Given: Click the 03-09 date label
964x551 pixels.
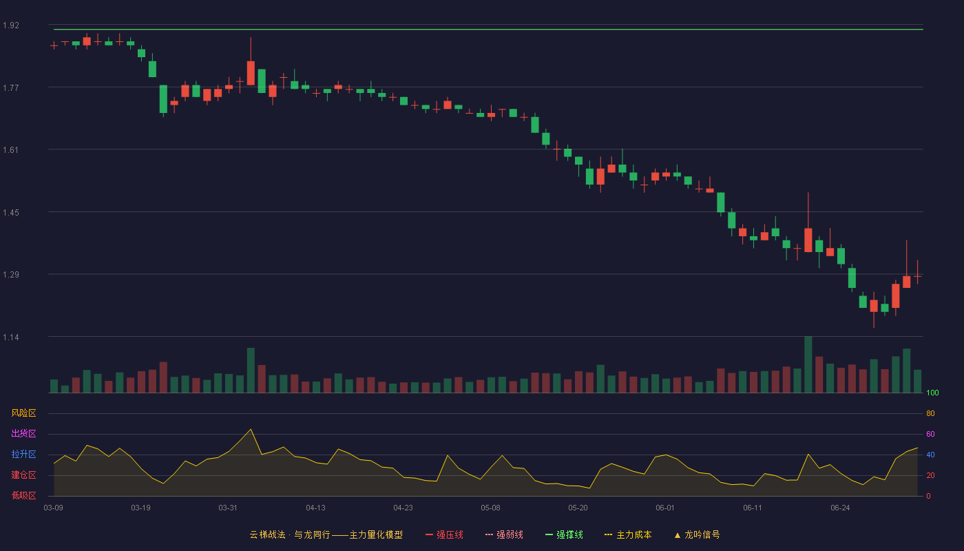Looking at the screenshot, I should point(54,508).
